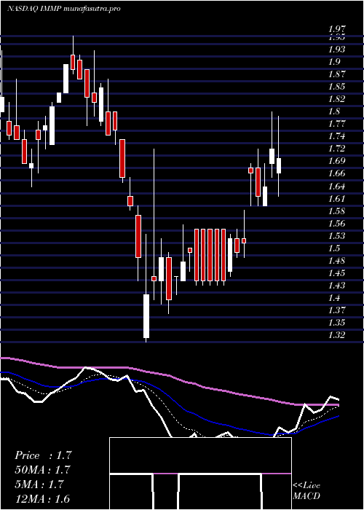Click the 1.45 price level label
The height and width of the screenshot is (510, 364).
[336, 273]
